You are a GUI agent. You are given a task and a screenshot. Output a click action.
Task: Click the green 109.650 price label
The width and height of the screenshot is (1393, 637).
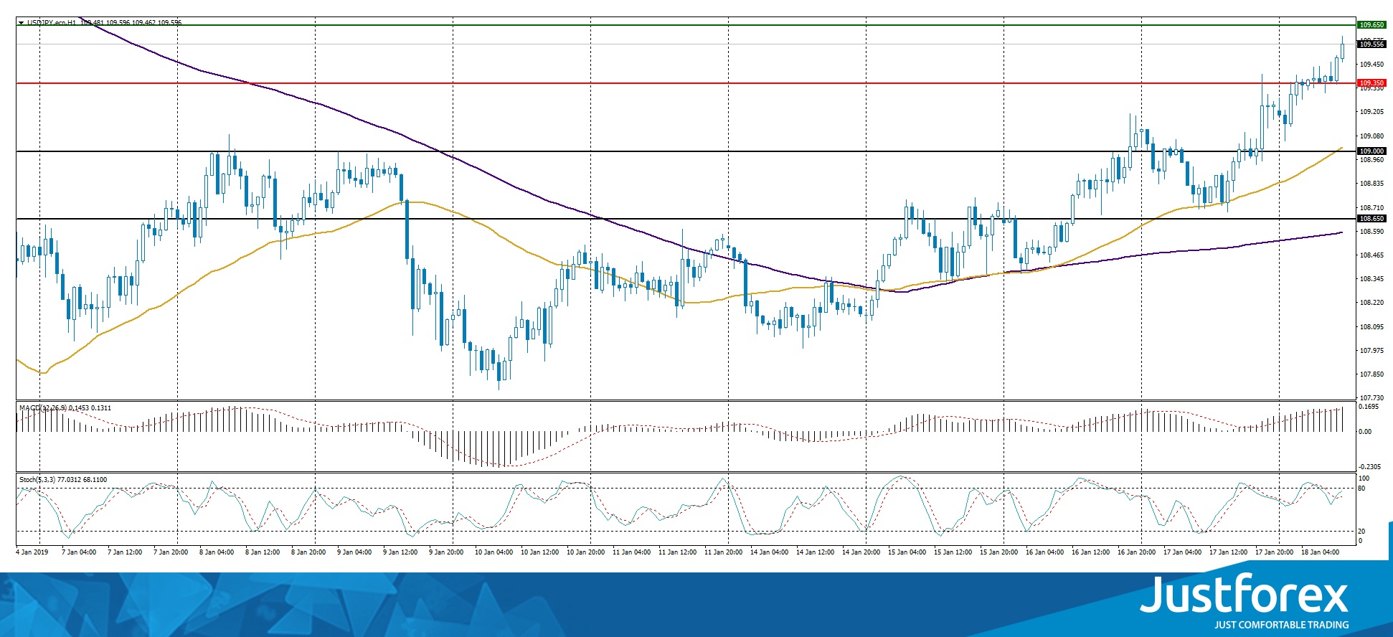tap(1371, 25)
